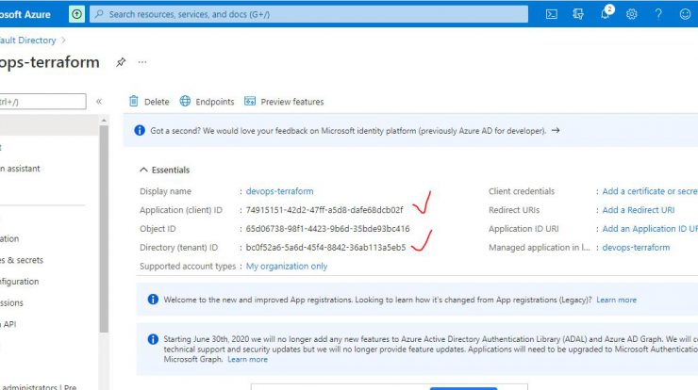This screenshot has height=390, width=698.
Task: Click the green upgrade arrow icon
Action: tap(76, 14)
